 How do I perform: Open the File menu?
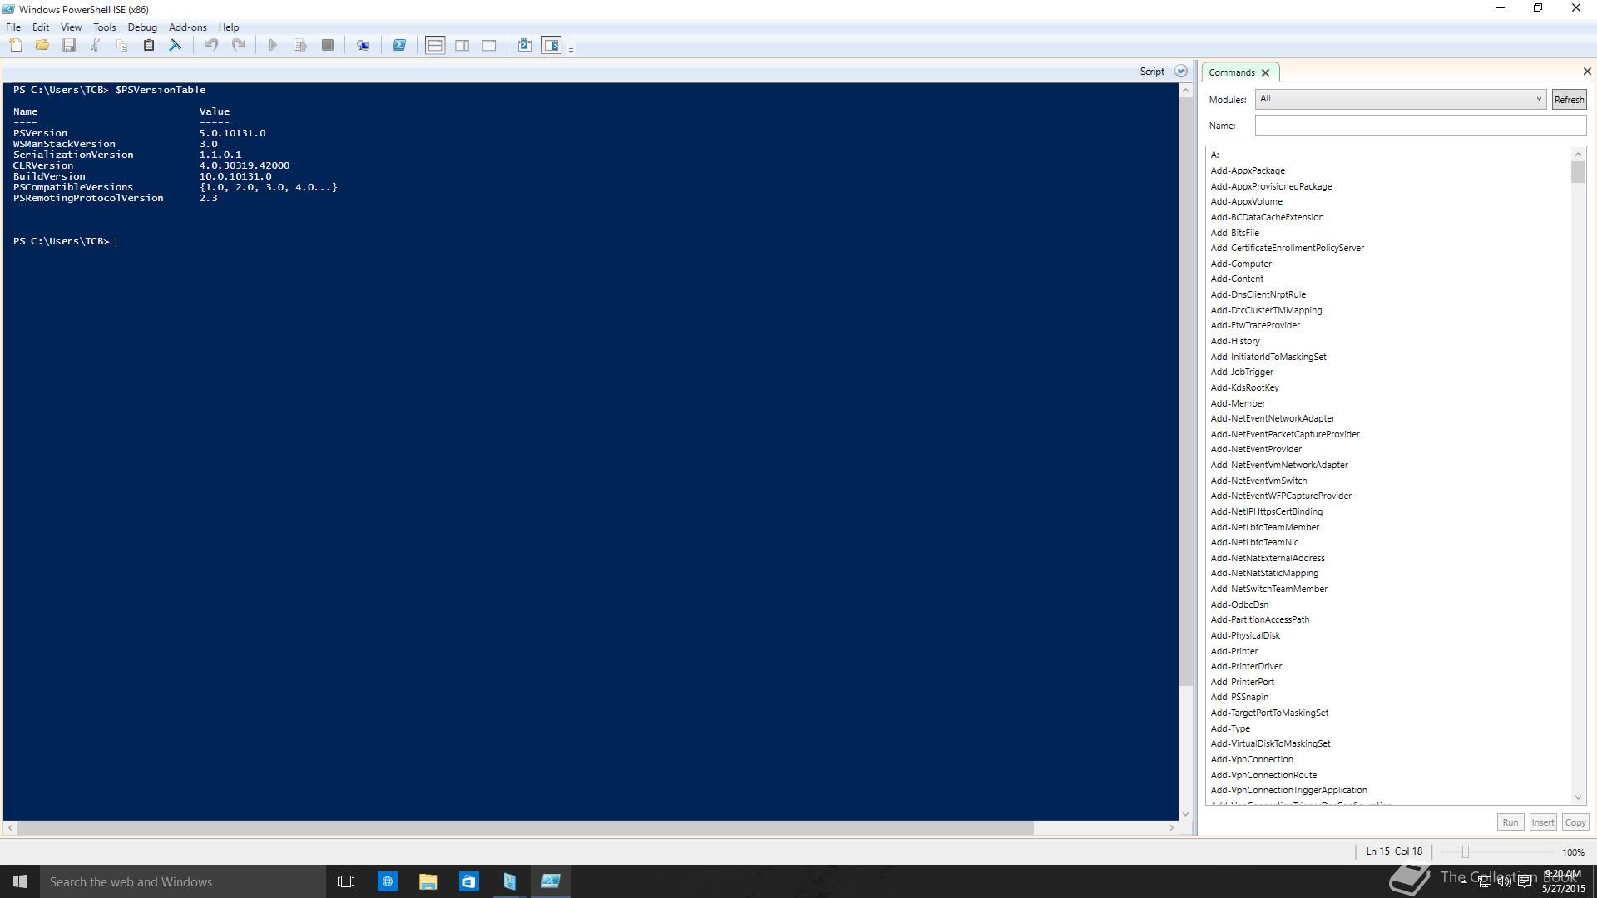(x=13, y=27)
